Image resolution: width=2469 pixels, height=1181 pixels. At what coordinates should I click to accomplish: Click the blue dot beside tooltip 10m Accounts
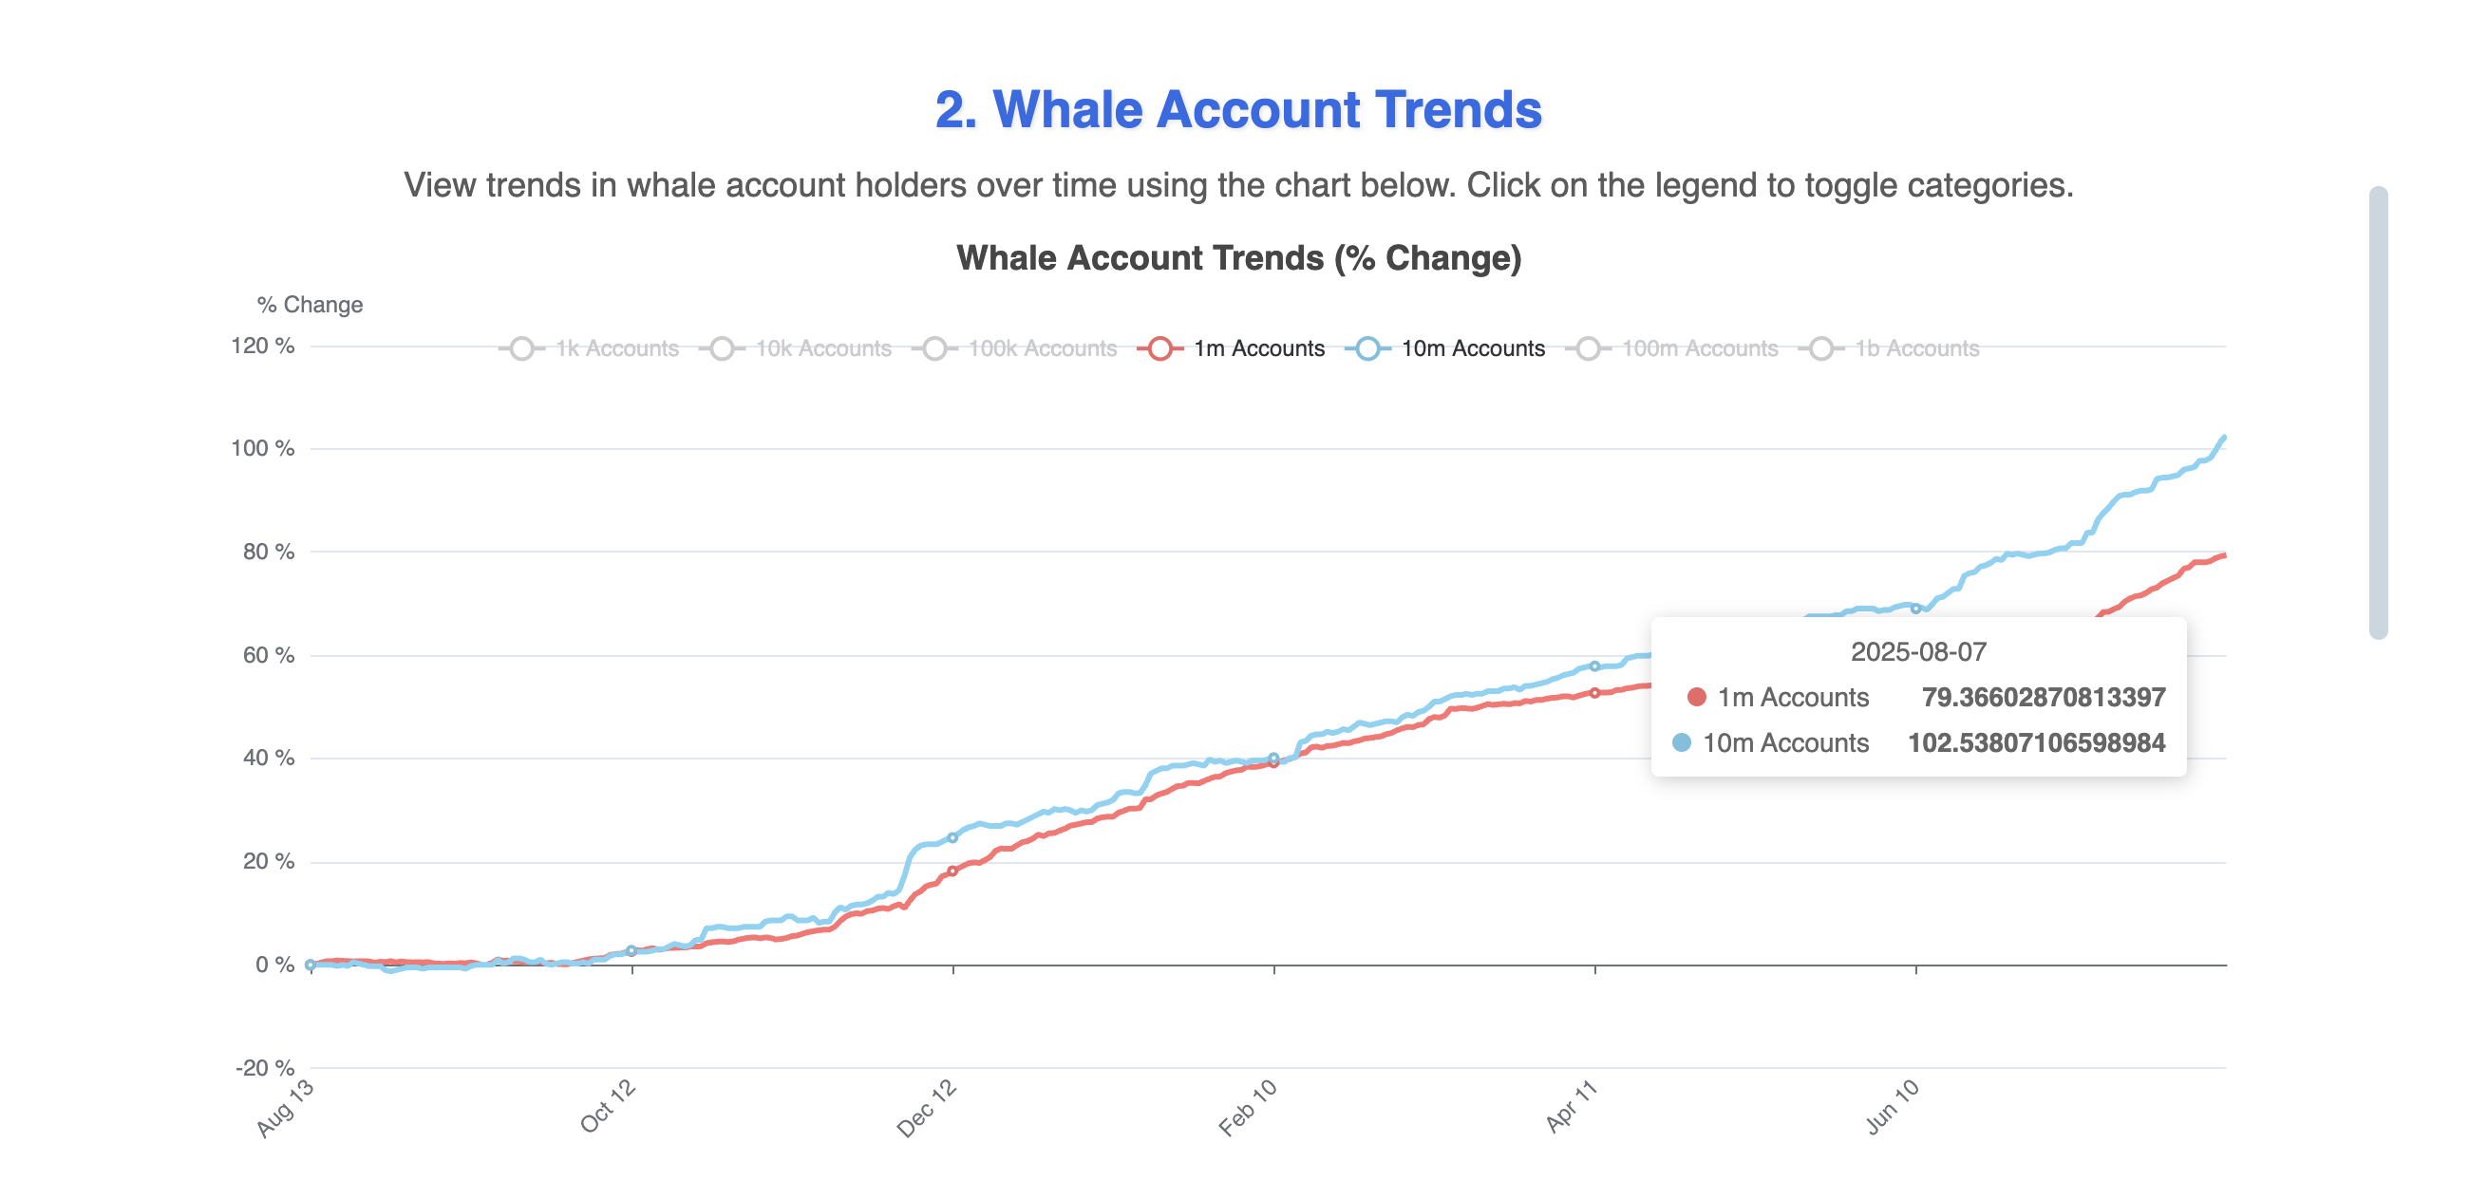[1681, 743]
